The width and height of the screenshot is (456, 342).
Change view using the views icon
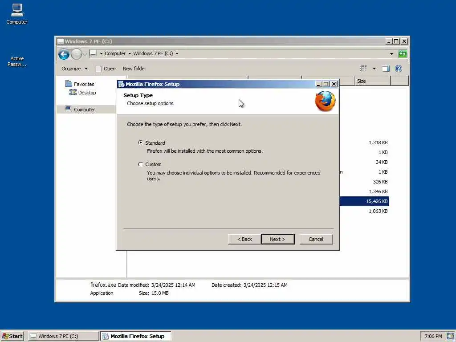(x=363, y=68)
